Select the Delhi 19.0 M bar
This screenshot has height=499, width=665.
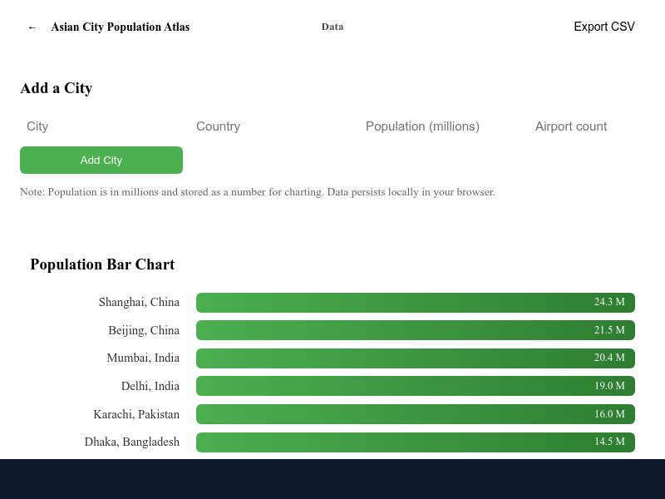[x=416, y=386]
